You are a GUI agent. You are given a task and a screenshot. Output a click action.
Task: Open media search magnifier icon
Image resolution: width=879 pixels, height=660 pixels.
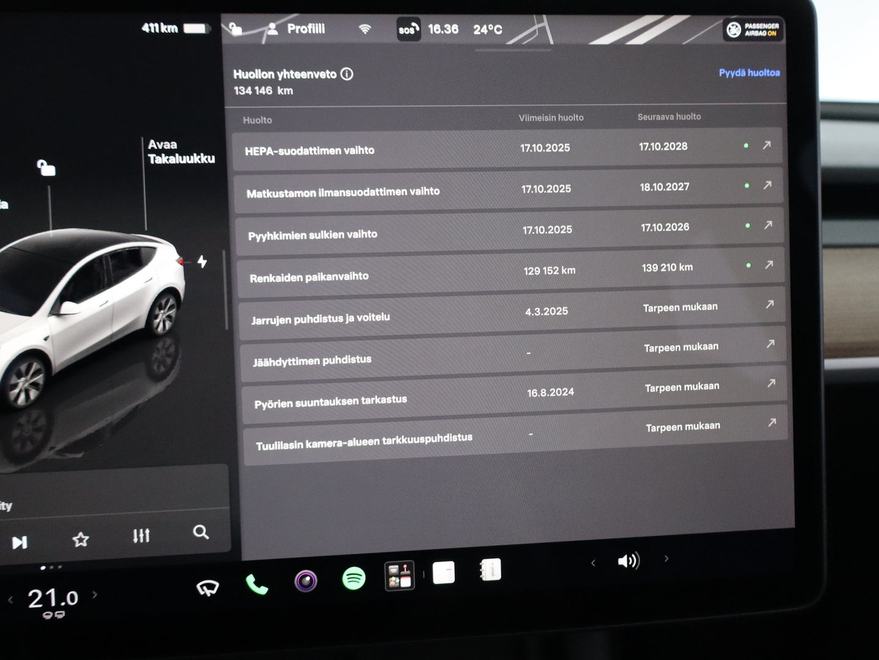201,532
